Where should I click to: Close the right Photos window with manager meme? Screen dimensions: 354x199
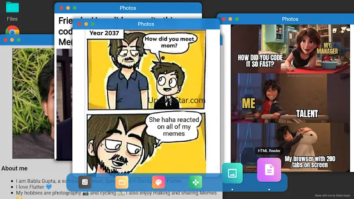point(224,19)
